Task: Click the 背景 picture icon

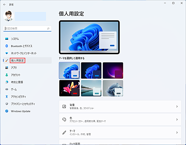Action: pos(64,106)
